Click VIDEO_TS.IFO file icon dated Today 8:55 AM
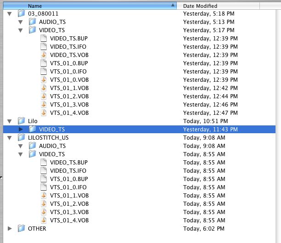The image size is (281, 243). coord(44,170)
